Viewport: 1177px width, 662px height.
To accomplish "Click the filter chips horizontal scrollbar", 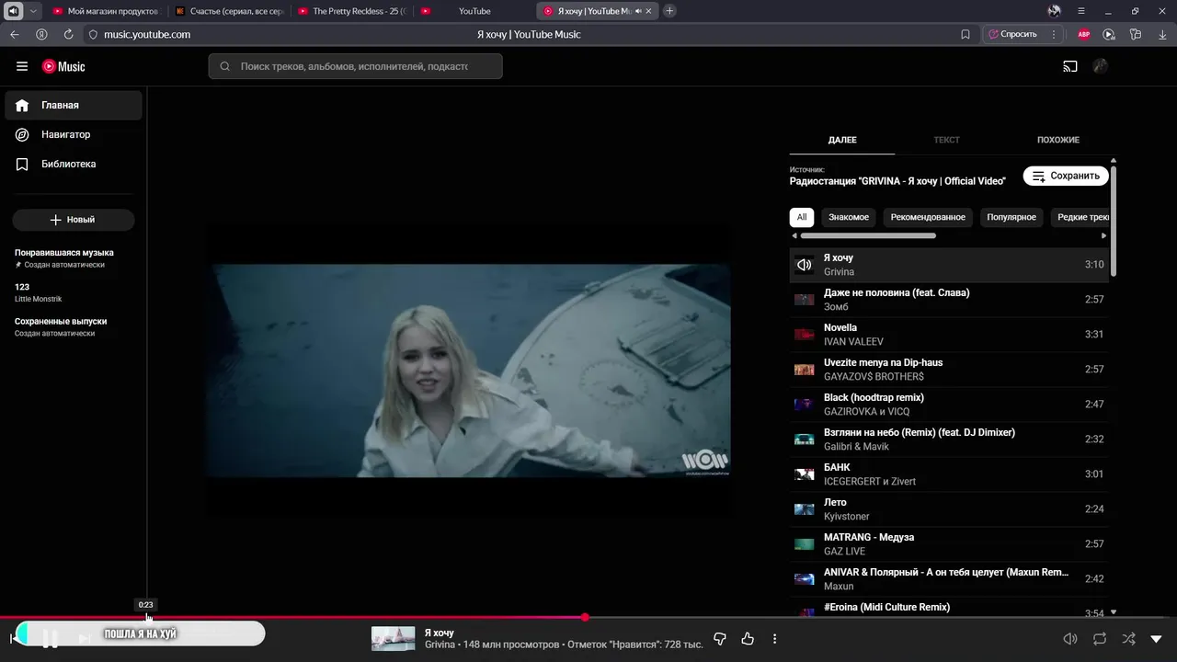I will pos(868,235).
